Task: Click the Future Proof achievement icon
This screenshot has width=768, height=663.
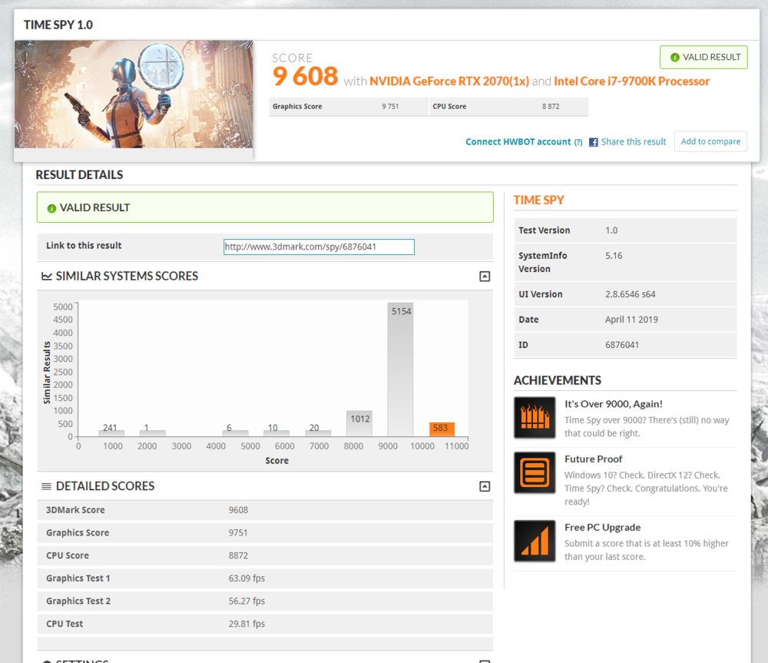Action: [535, 472]
